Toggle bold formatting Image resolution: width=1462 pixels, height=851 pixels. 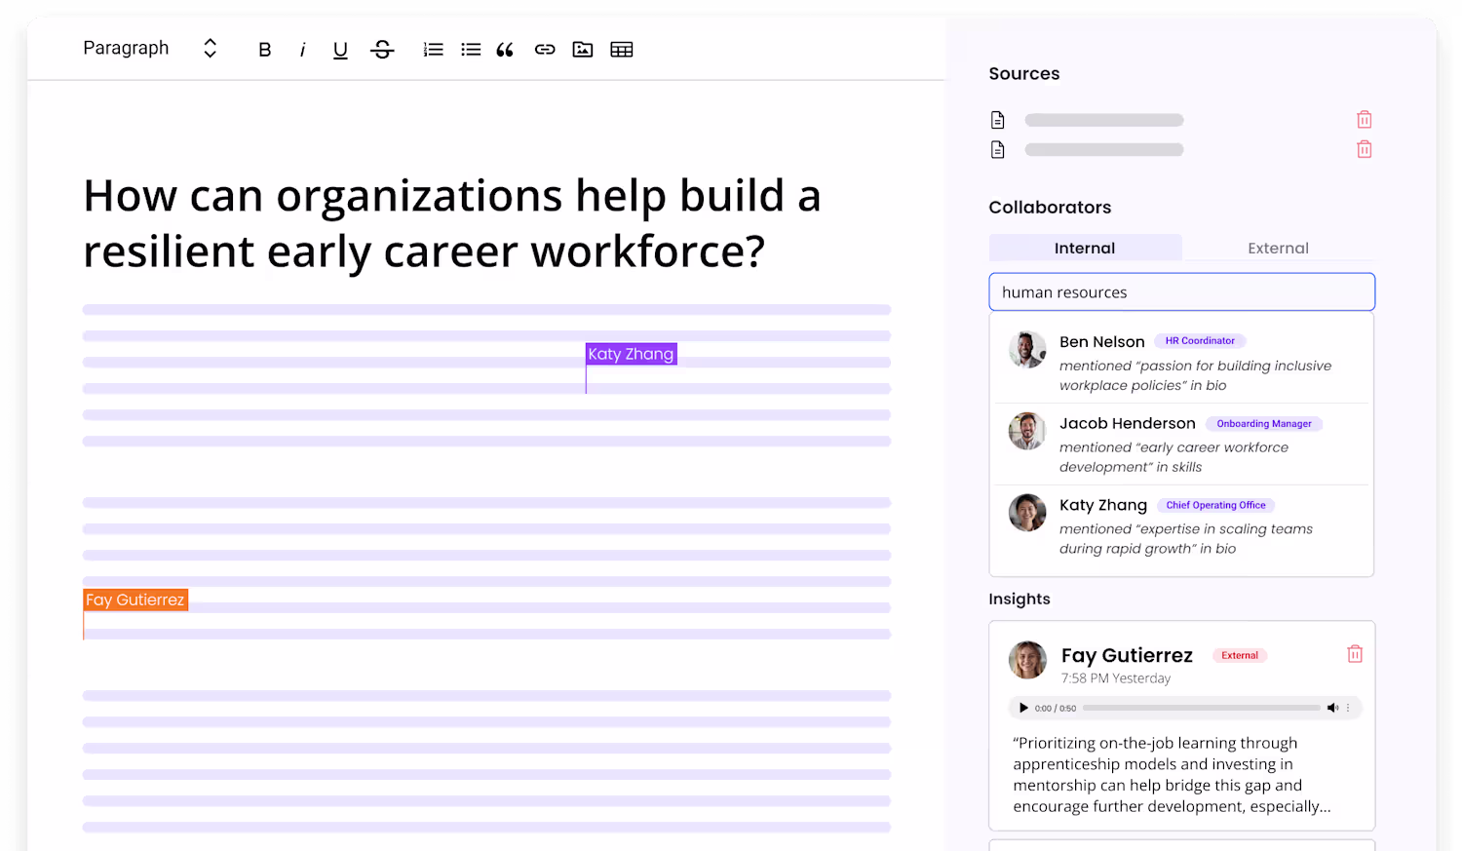(x=264, y=50)
